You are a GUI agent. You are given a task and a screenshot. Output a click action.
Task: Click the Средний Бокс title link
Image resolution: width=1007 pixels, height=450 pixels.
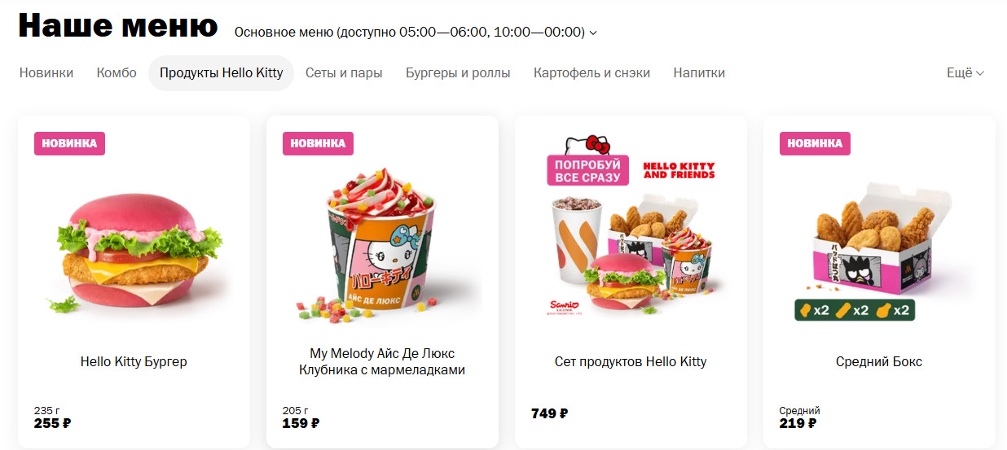[x=879, y=361]
